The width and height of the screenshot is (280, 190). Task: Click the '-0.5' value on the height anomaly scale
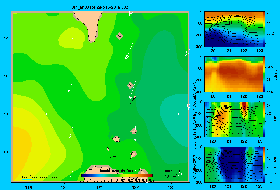point(81,180)
